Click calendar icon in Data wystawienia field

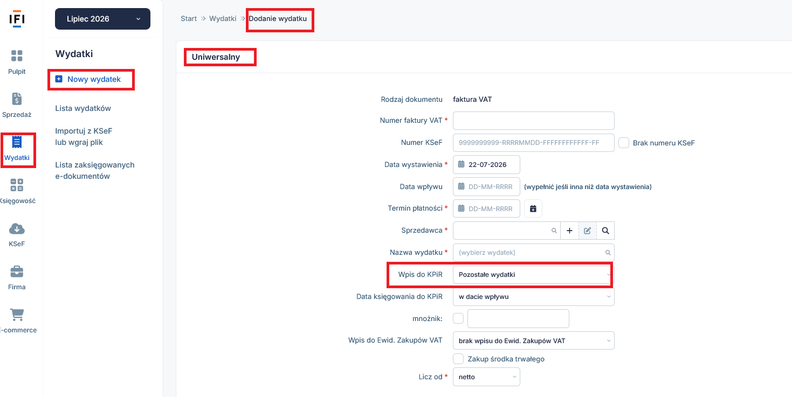tap(461, 164)
